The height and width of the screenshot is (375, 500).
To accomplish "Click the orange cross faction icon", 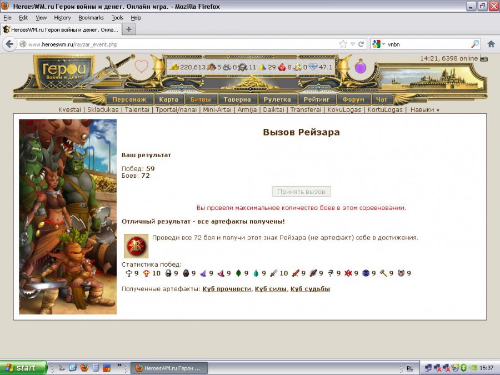I will [x=146, y=273].
